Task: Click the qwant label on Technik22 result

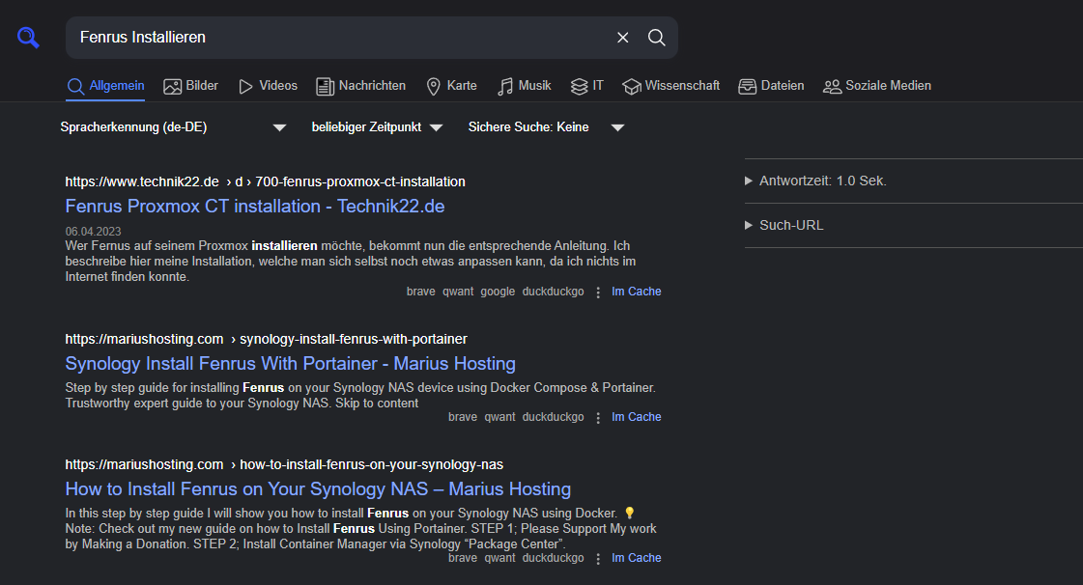Action: [458, 292]
